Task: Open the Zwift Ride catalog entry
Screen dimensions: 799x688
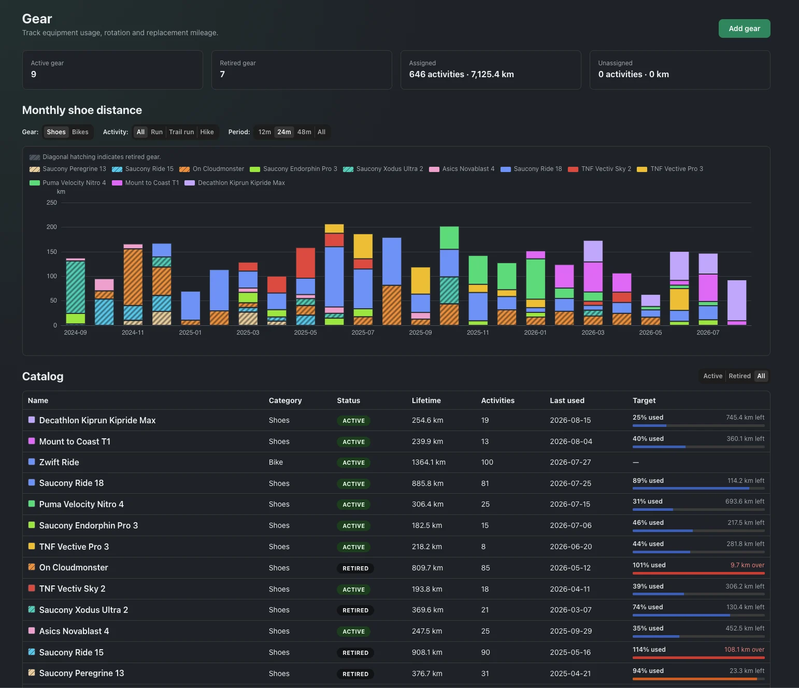Action: [396, 462]
